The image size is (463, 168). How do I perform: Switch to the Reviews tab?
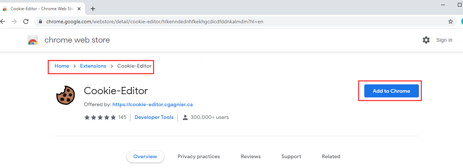(x=251, y=156)
